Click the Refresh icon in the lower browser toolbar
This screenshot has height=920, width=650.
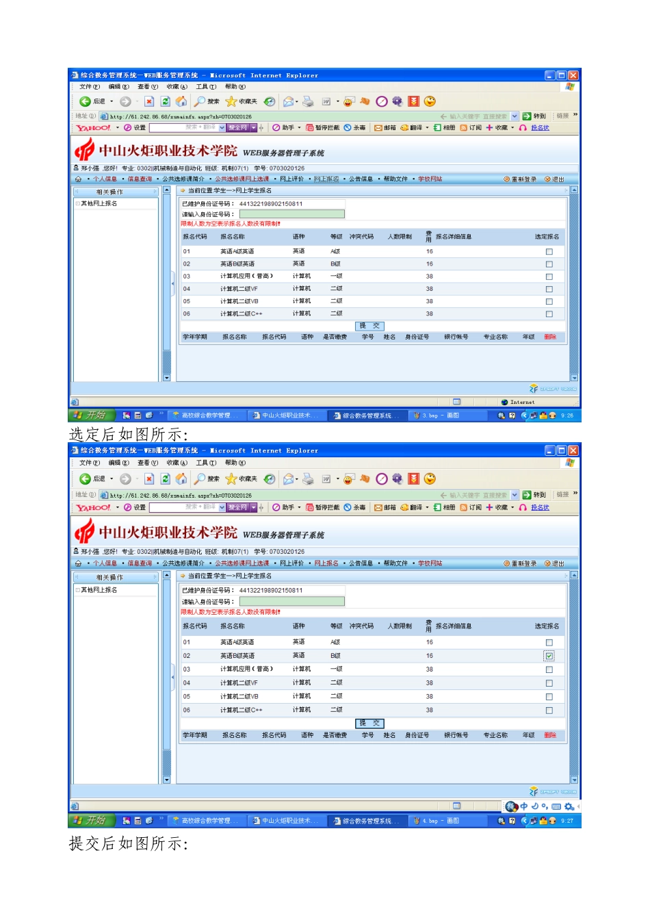tap(165, 478)
